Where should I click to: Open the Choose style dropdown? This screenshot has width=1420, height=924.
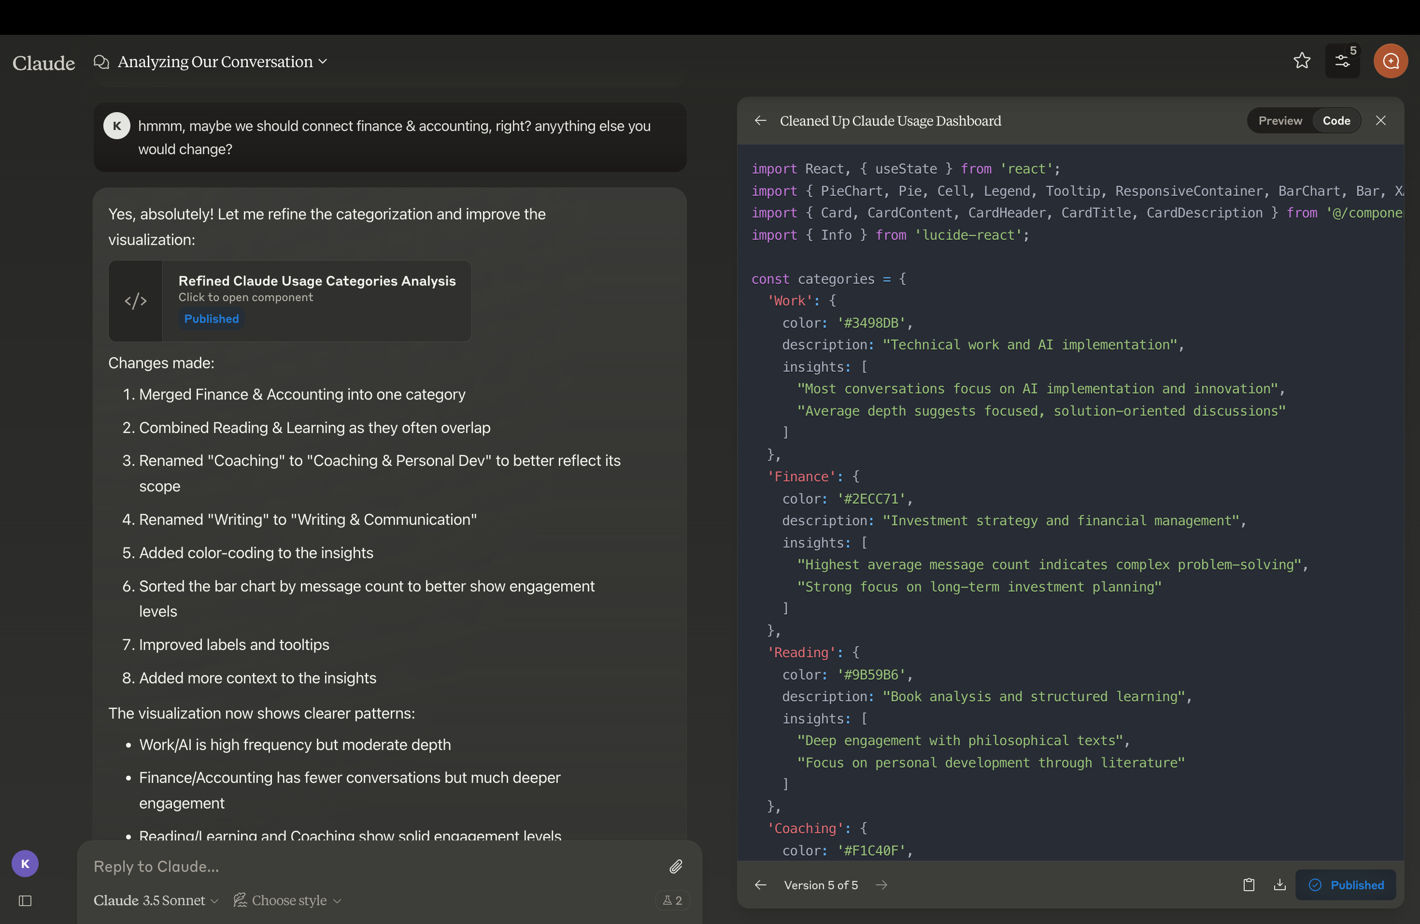coord(287,900)
